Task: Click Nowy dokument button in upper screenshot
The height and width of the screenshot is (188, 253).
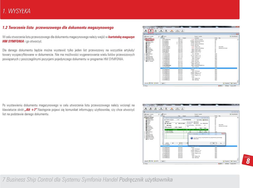Action: pyautogui.click(x=234, y=36)
